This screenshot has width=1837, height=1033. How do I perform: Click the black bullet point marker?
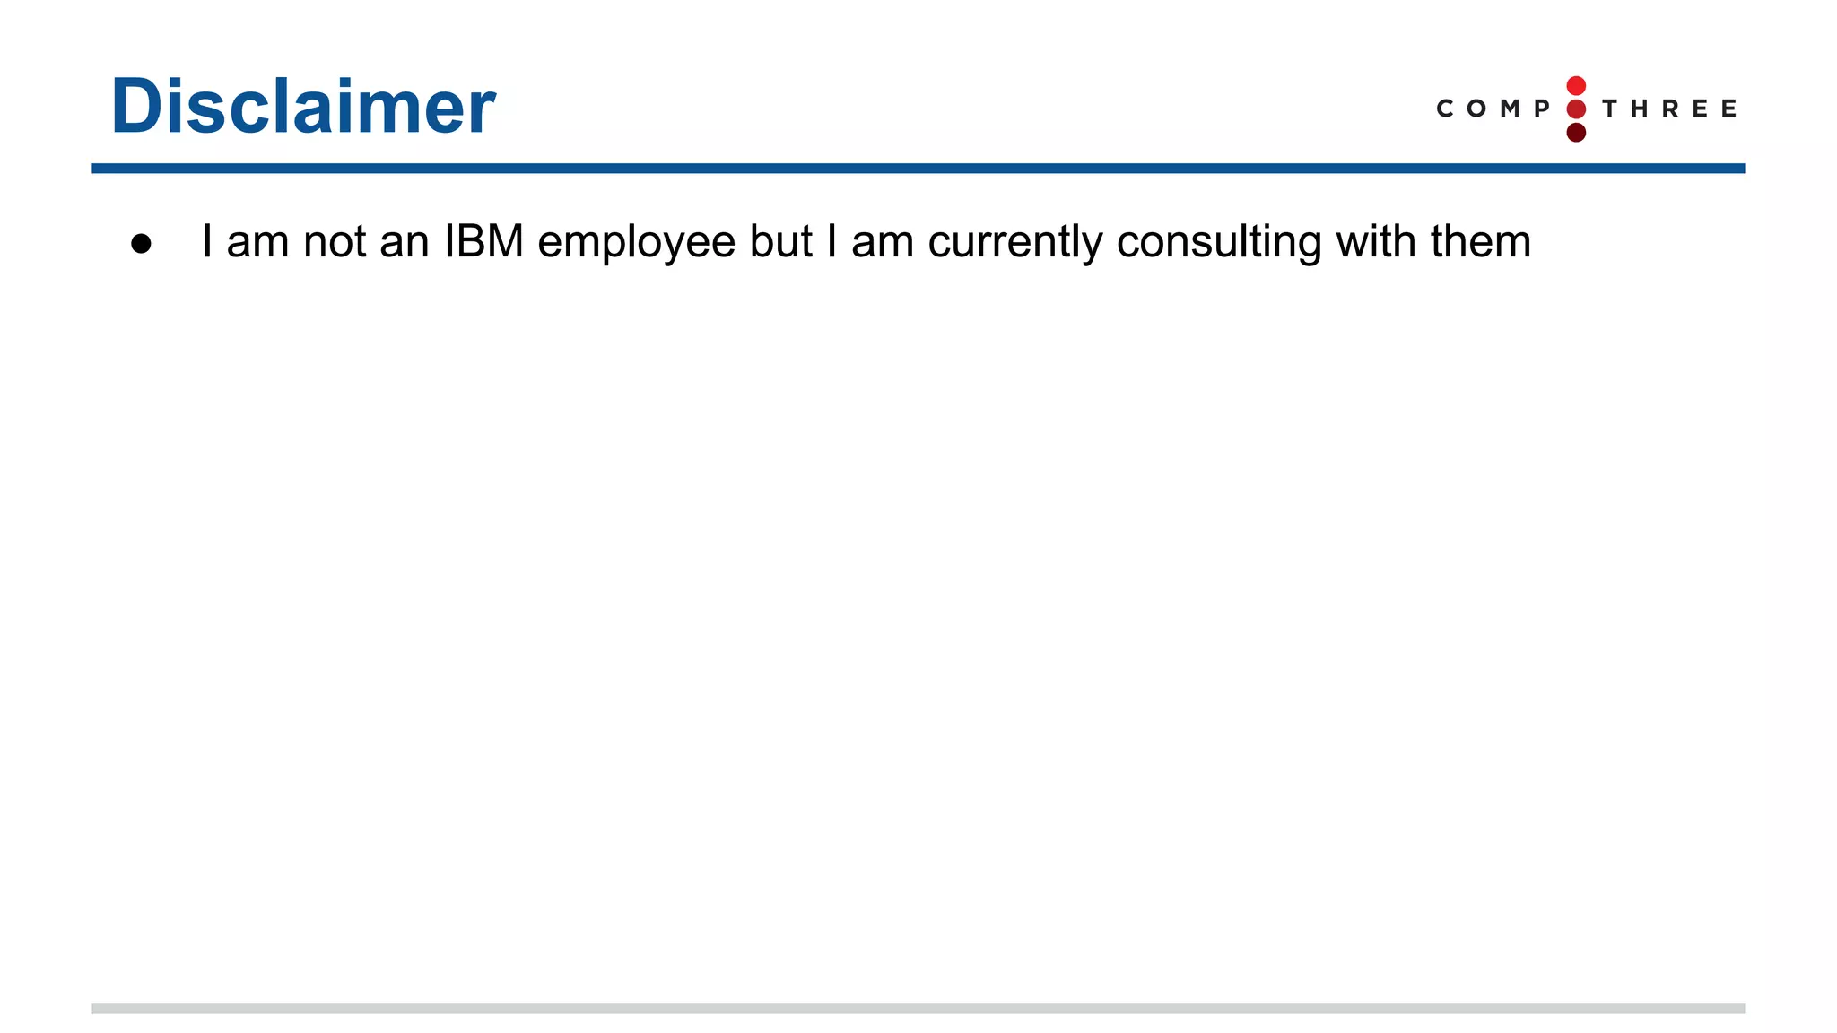(x=141, y=244)
